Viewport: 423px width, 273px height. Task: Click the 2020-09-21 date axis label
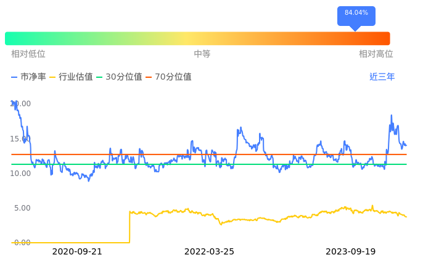pos(77,251)
